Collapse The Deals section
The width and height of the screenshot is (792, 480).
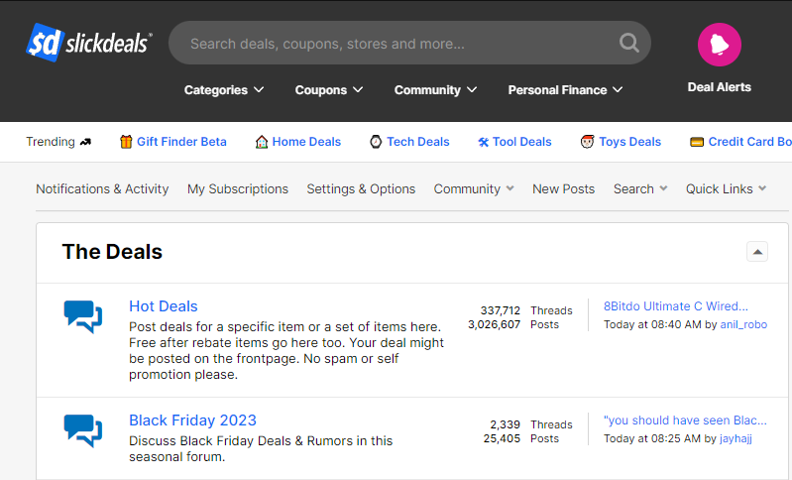pyautogui.click(x=757, y=252)
